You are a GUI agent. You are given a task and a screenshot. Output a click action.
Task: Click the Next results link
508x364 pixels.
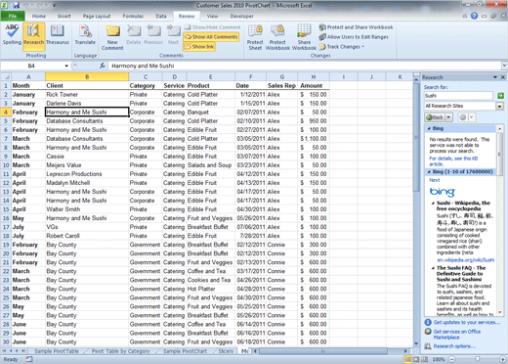434,180
